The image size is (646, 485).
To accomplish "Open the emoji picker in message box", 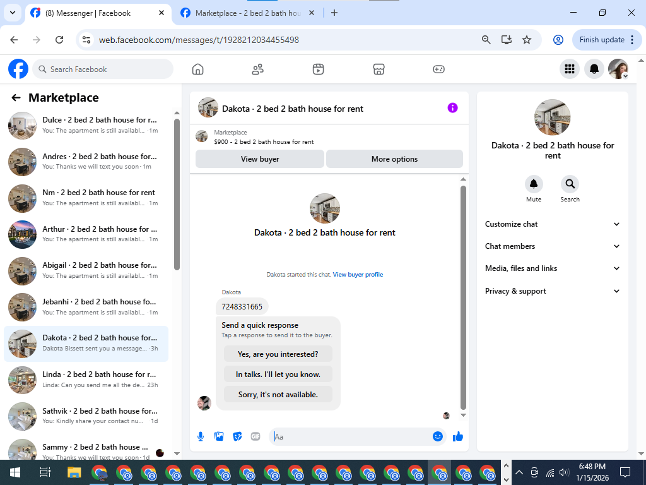I will 438,436.
